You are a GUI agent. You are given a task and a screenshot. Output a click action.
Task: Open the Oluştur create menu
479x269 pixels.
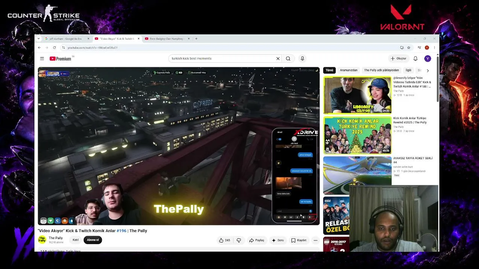click(x=398, y=59)
